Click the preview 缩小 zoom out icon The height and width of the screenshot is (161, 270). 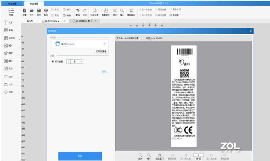(x=149, y=155)
